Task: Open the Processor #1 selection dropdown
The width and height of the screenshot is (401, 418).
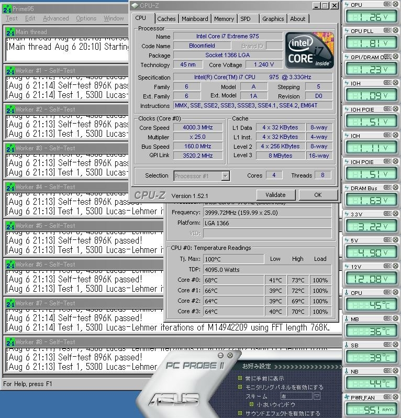Action: point(226,176)
